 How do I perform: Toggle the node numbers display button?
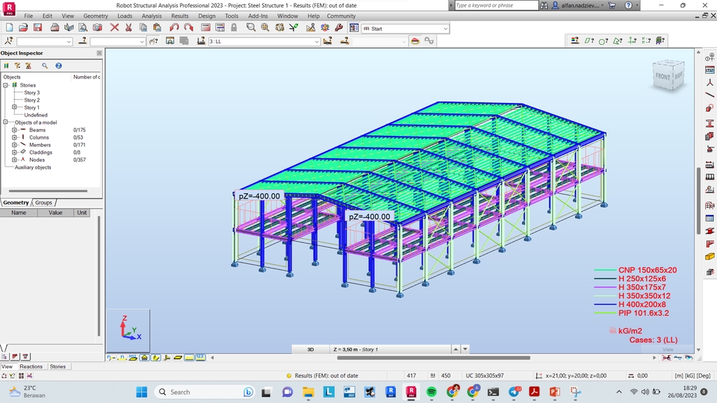click(111, 357)
